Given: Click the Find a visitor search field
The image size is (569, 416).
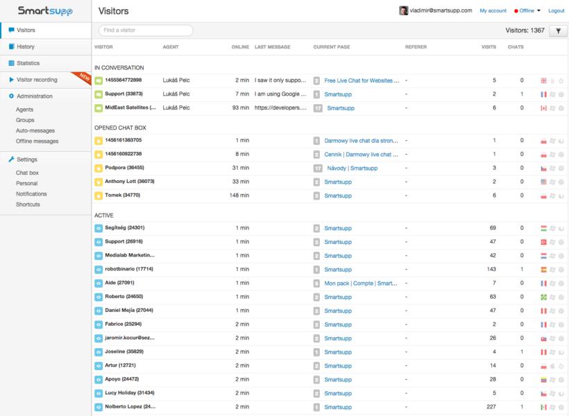Looking at the screenshot, I should coord(146,31).
